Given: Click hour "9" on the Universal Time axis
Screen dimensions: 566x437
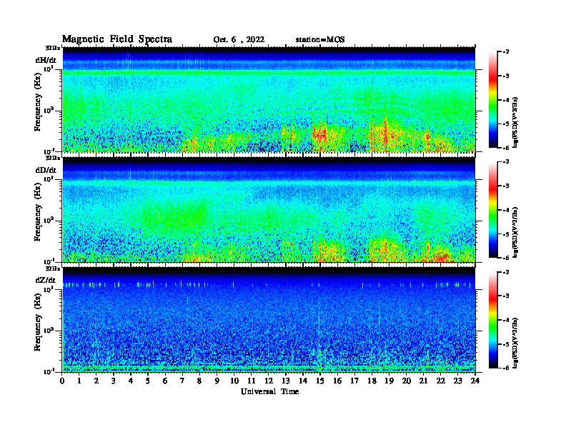Looking at the screenshot, I should pos(217,381).
